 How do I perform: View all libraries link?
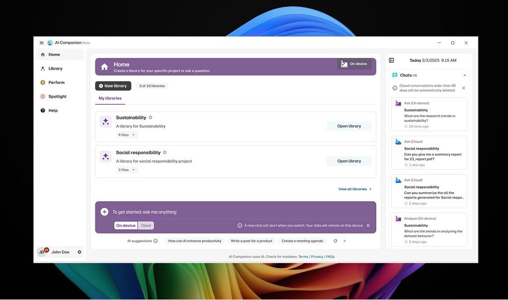(x=355, y=189)
